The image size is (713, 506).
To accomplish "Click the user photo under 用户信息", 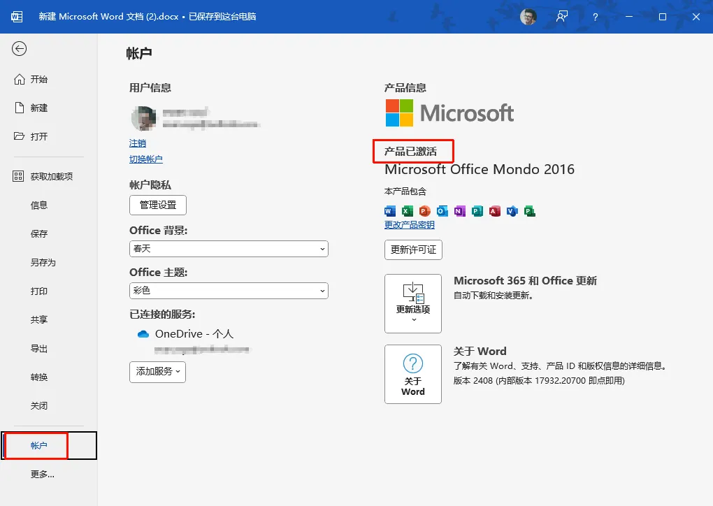I will tap(144, 118).
